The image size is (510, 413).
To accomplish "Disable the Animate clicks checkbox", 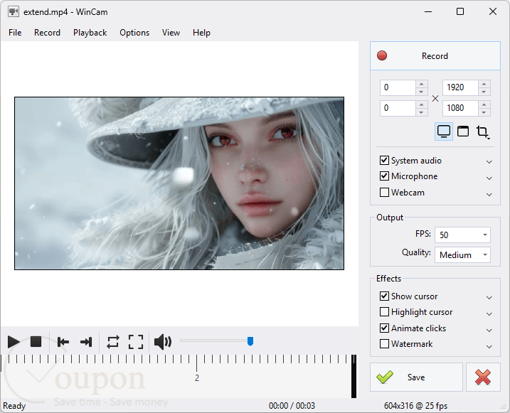I will tap(384, 328).
